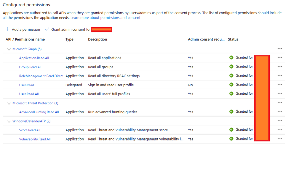The width and height of the screenshot is (296, 173).
Task: Click the Description column header
Action: point(97,39)
